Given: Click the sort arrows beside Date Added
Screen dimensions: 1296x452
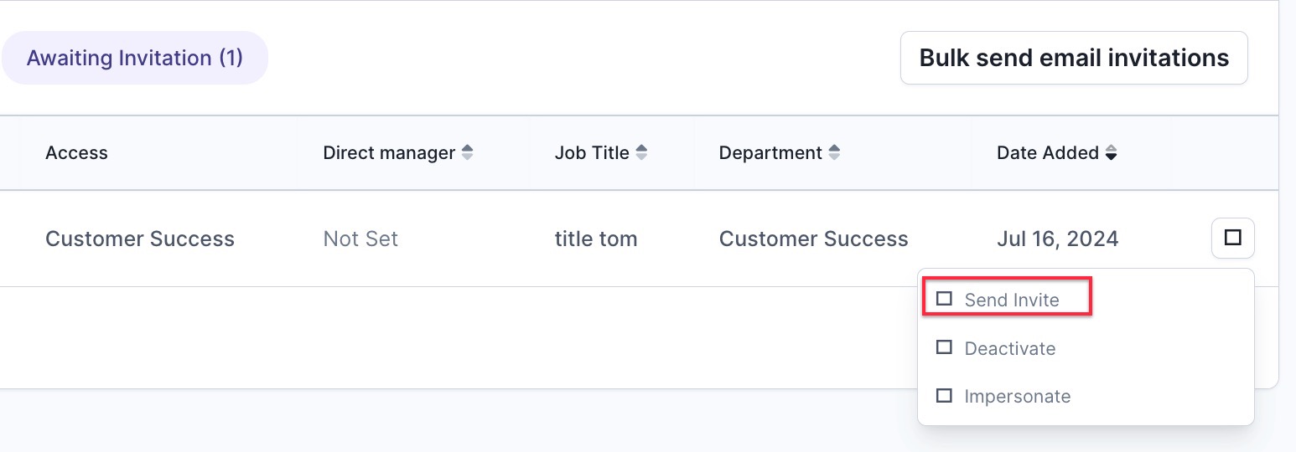Looking at the screenshot, I should [1111, 153].
